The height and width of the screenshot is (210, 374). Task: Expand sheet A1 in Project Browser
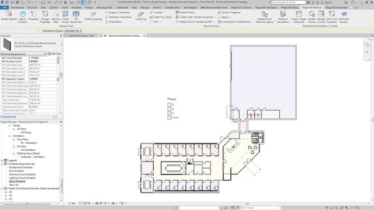[x=6, y=195]
